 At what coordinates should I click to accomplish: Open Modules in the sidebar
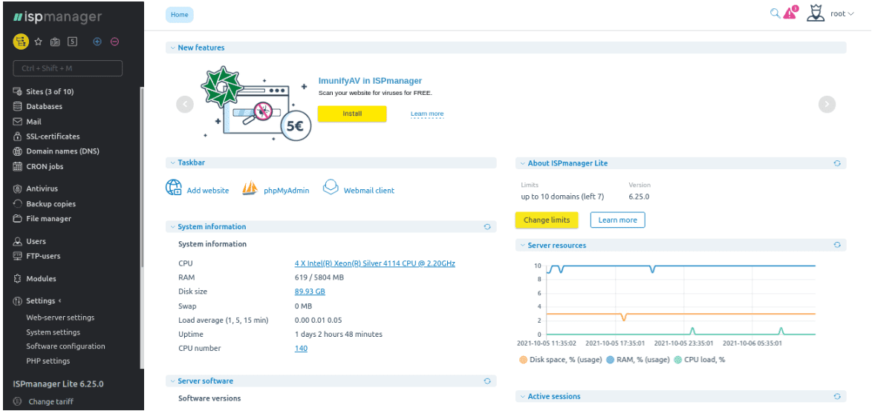34,279
